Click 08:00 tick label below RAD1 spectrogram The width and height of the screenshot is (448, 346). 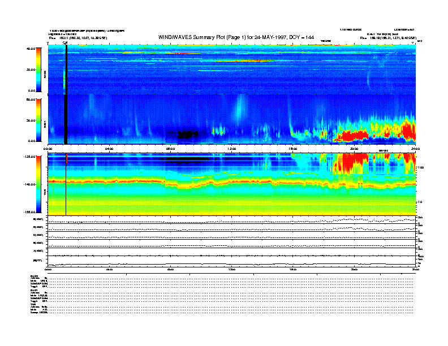tap(170, 149)
